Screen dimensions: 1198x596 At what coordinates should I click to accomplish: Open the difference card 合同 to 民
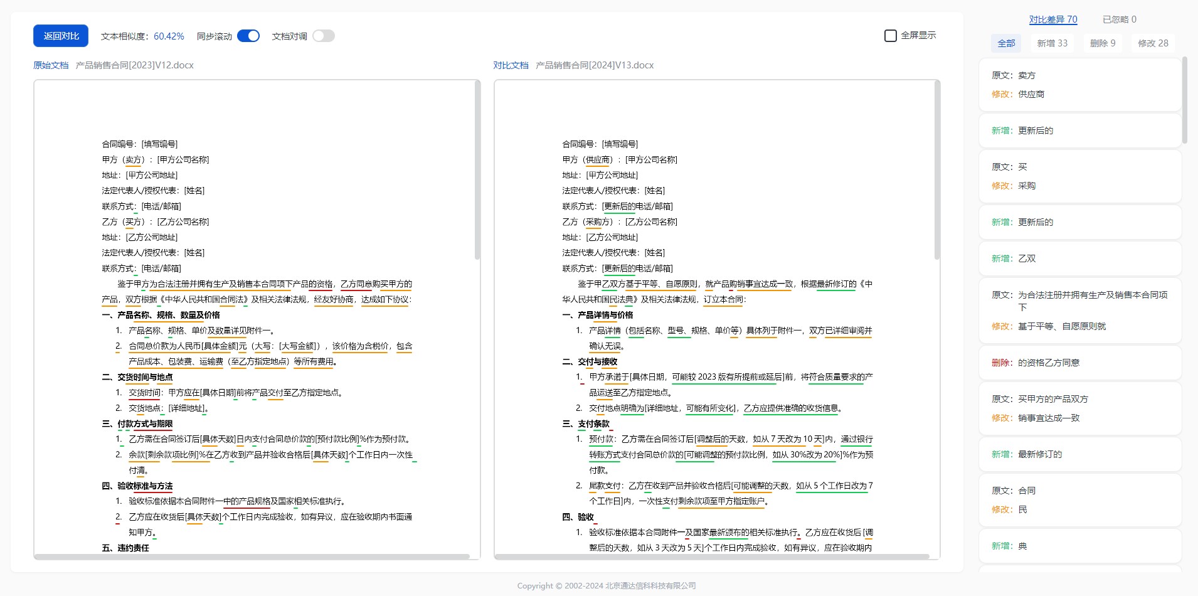[x=1079, y=500]
